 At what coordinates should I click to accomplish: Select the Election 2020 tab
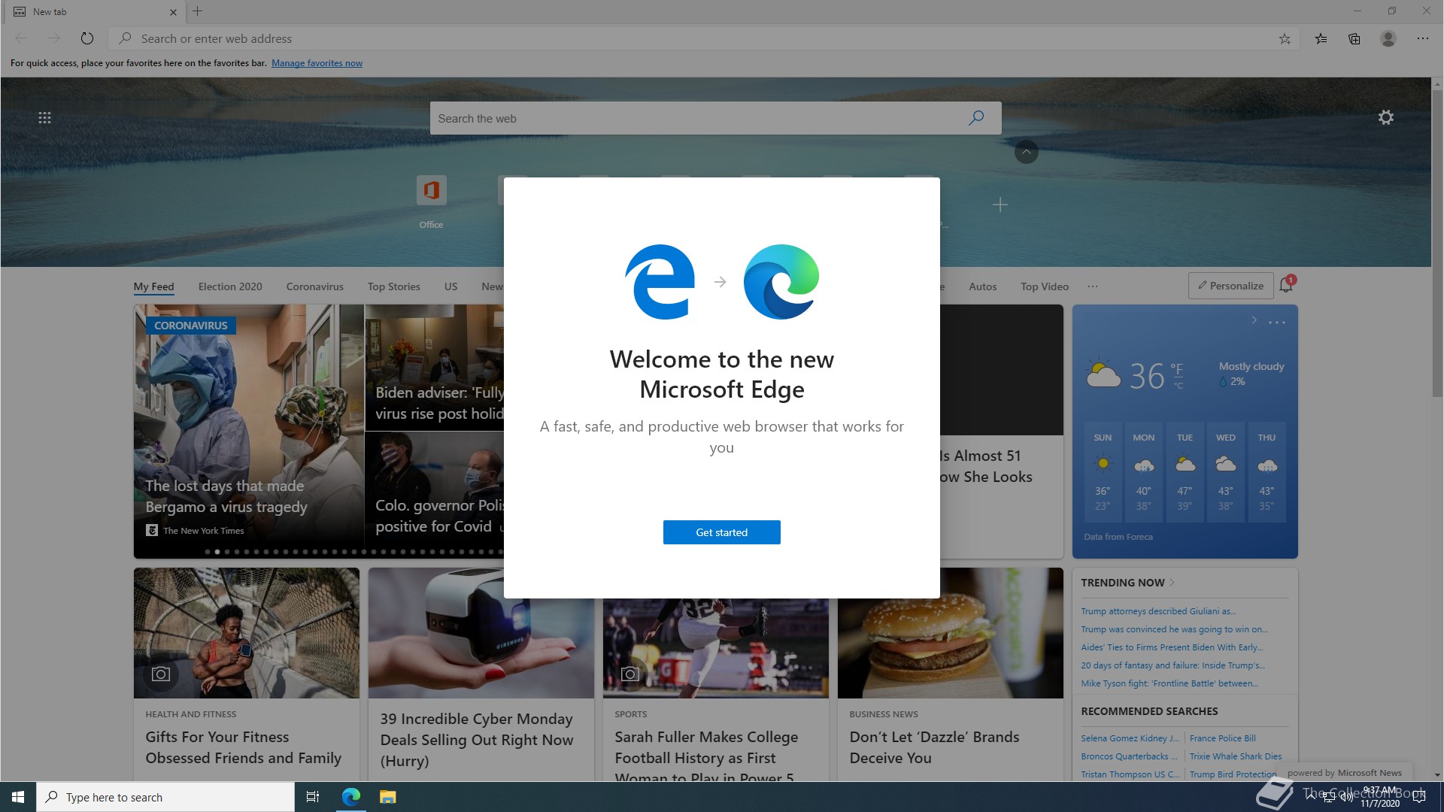tap(230, 286)
